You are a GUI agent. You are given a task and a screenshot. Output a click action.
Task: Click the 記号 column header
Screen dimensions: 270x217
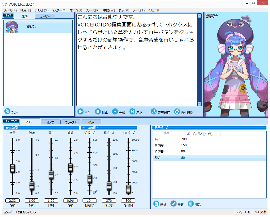(166, 134)
